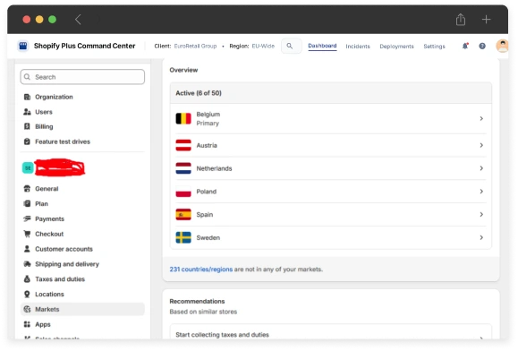Switch to the Deployments tab
The height and width of the screenshot is (351, 518).
[x=396, y=47]
